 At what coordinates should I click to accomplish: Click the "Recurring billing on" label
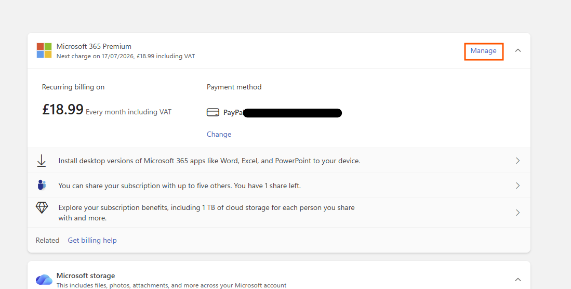(x=73, y=87)
